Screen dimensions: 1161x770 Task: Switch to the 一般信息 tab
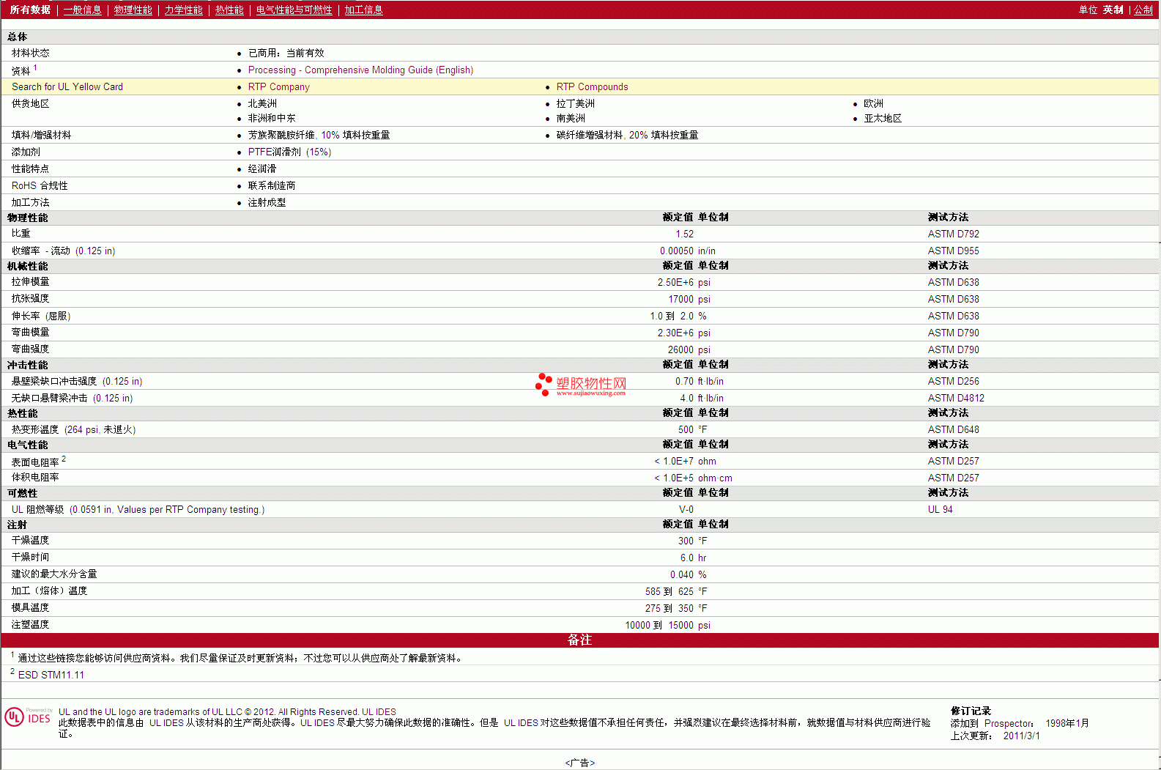click(83, 10)
